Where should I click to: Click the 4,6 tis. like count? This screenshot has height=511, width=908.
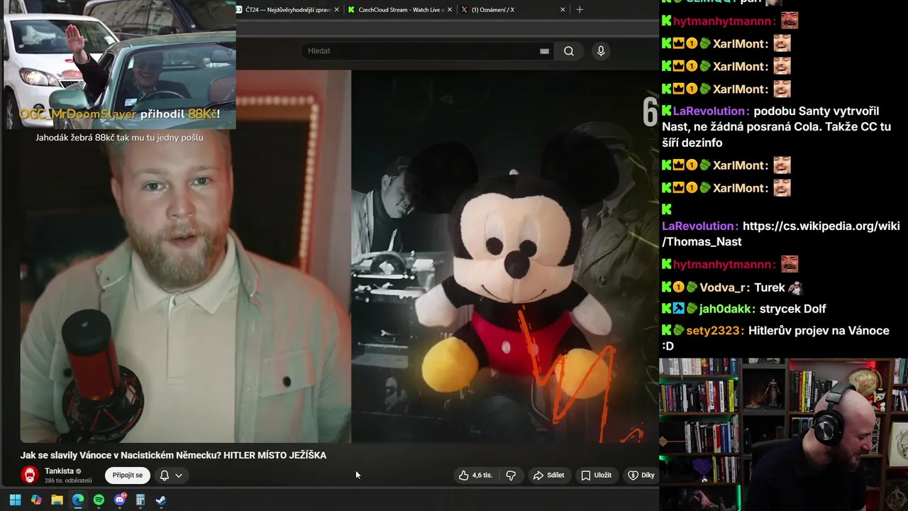(482, 476)
